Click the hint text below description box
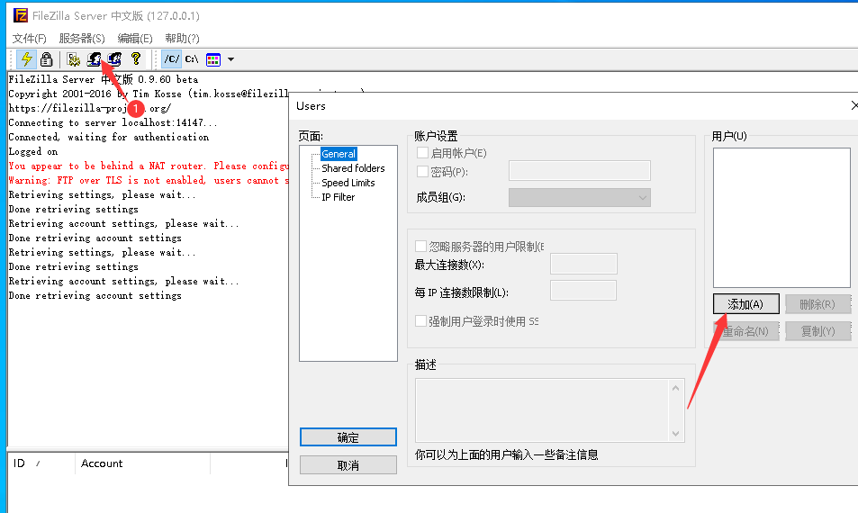Image resolution: width=858 pixels, height=513 pixels. [506, 454]
